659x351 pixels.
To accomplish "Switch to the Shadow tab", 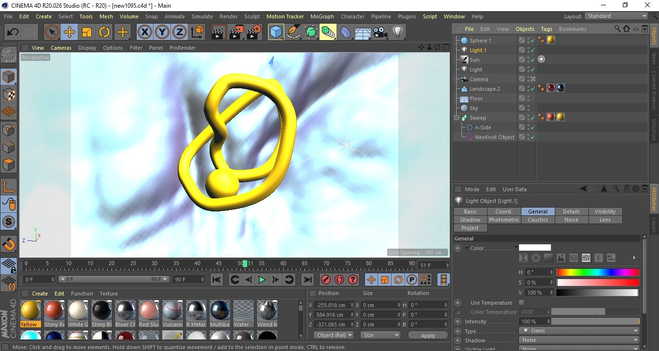I will coord(470,220).
